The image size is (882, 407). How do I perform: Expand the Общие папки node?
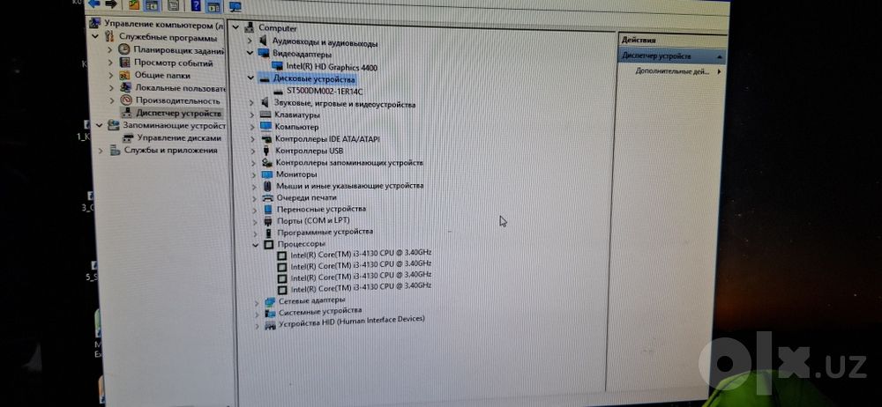click(x=111, y=76)
